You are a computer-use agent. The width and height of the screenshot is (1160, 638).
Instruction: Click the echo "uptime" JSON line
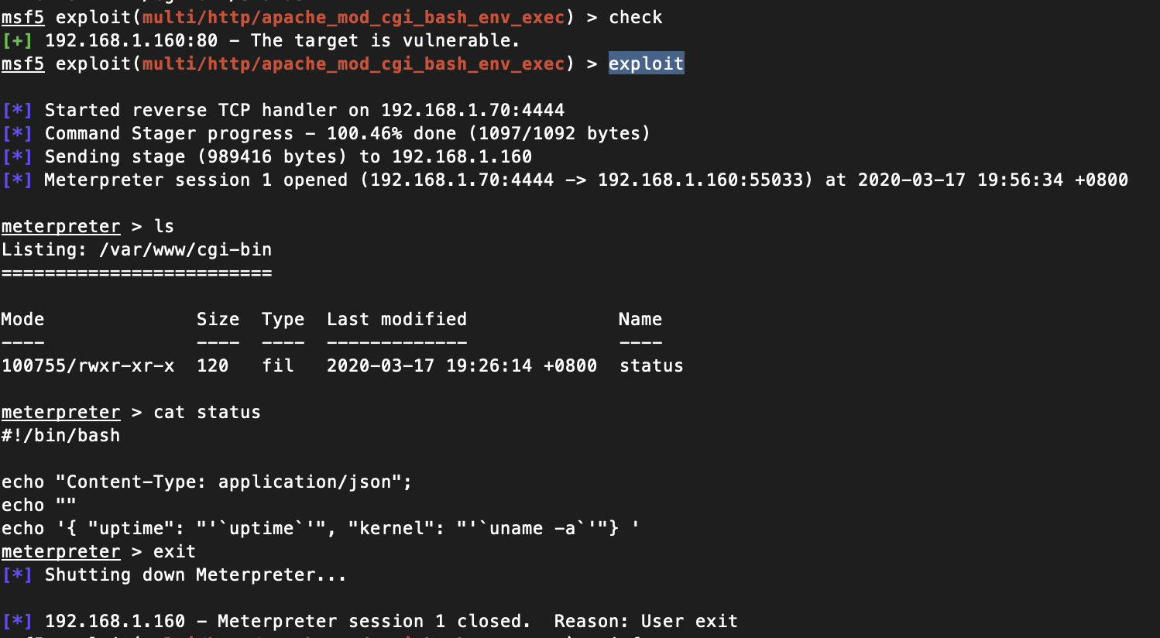[321, 528]
